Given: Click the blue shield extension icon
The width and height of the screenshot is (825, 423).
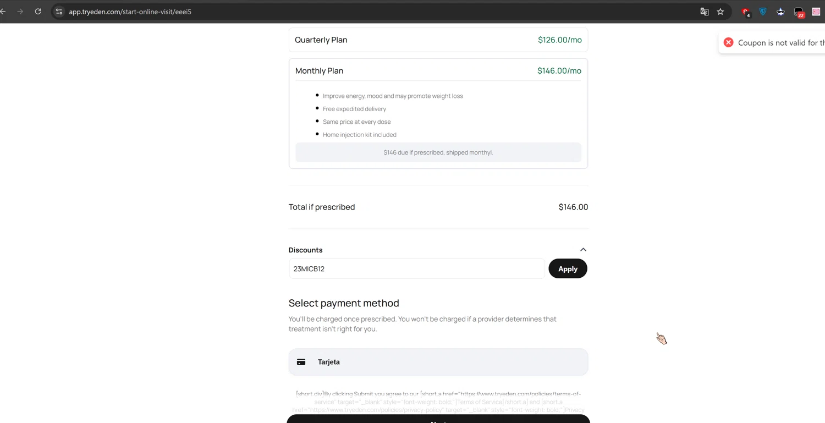Looking at the screenshot, I should [763, 12].
